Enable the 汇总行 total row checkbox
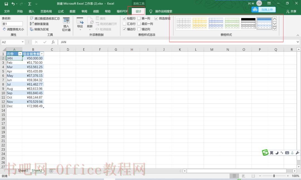Image resolution: width=301 pixels, height=180 pixels. [124, 24]
